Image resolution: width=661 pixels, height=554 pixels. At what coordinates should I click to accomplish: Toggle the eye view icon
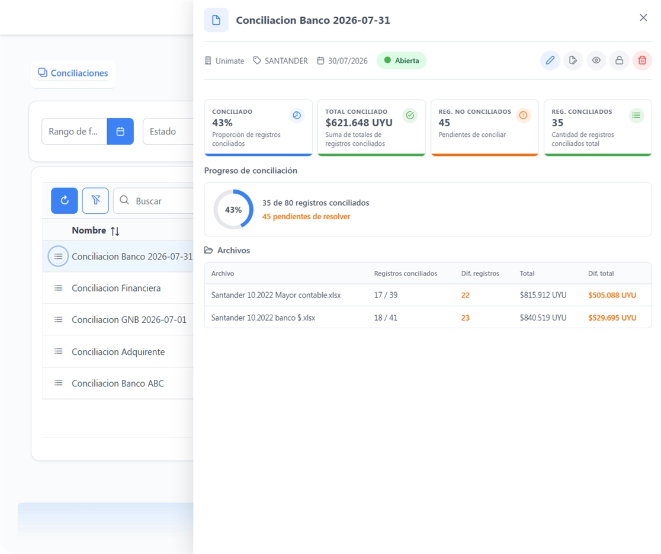point(596,60)
